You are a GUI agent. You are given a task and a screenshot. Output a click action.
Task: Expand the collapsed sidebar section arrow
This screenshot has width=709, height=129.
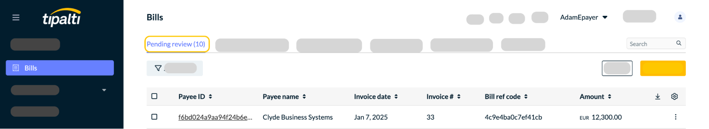(104, 90)
